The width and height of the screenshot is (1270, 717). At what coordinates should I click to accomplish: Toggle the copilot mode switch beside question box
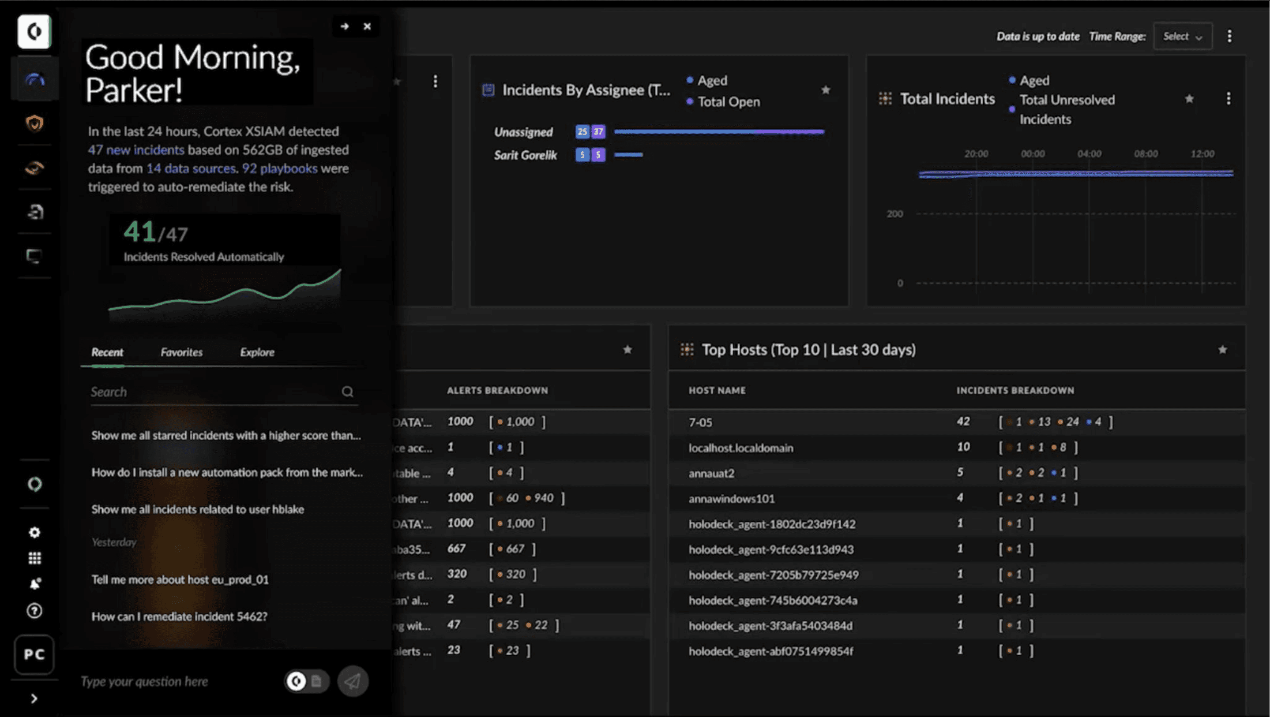(306, 681)
